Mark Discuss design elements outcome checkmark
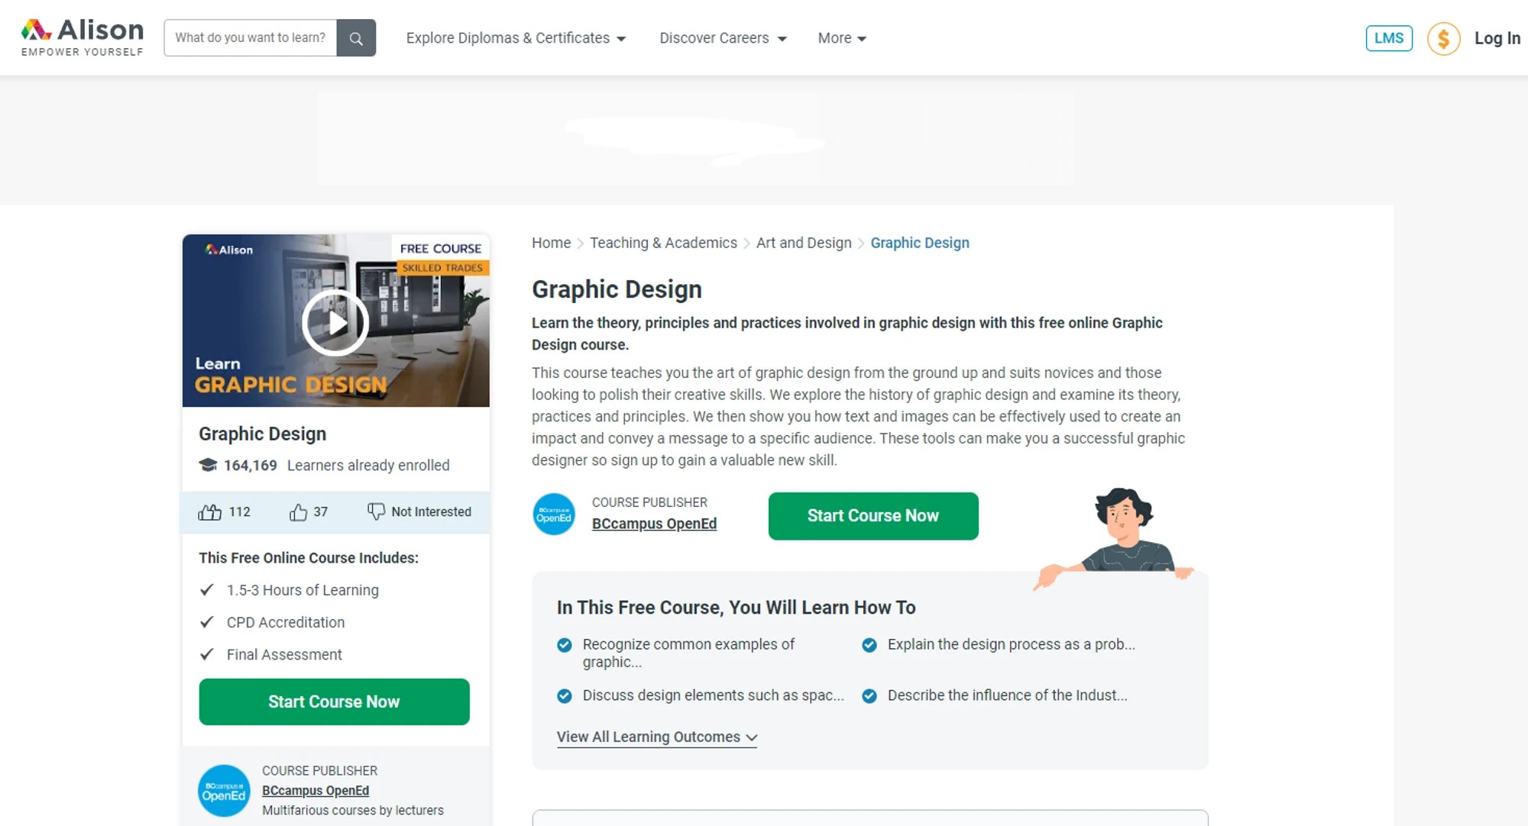 tap(564, 695)
